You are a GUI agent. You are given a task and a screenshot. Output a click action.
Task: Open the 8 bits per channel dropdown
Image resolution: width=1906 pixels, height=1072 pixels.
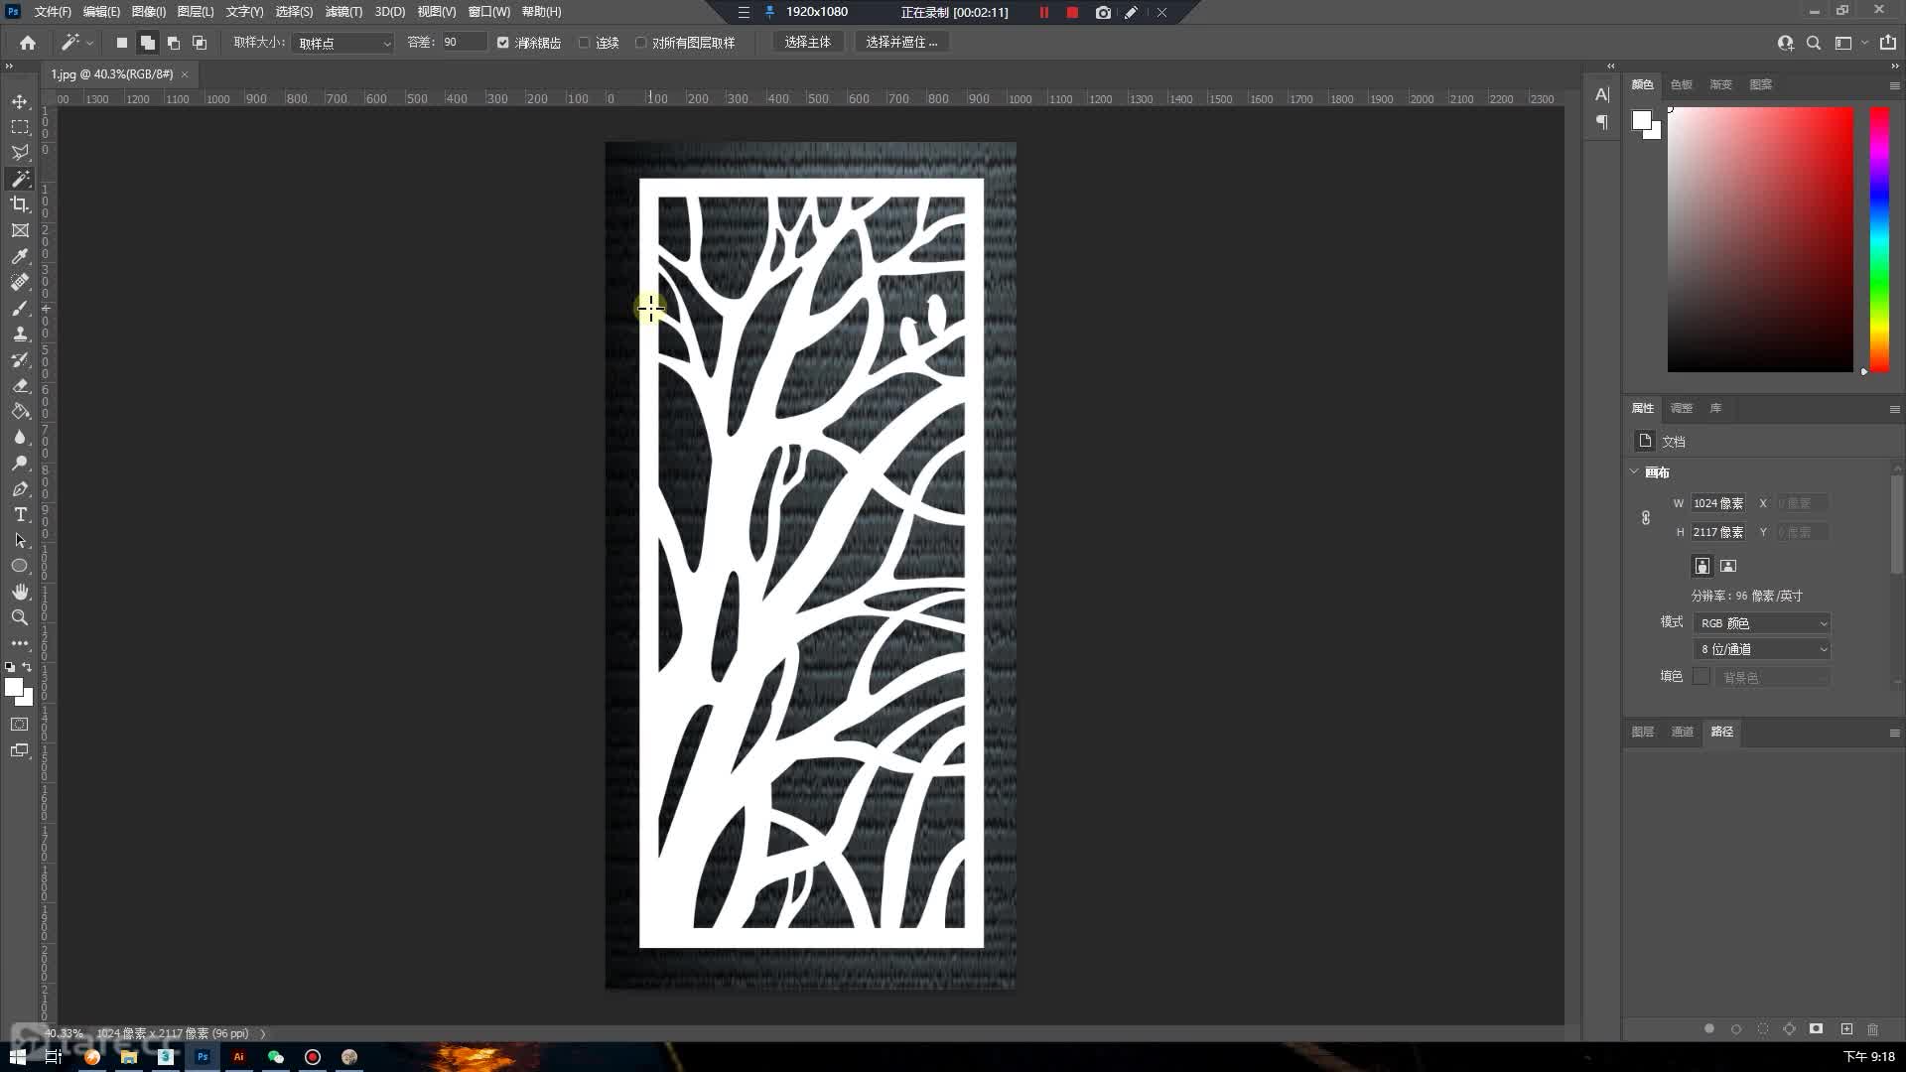[1762, 649]
